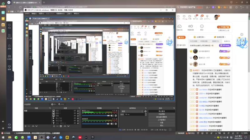Mute the first mixer audio track

112,116
